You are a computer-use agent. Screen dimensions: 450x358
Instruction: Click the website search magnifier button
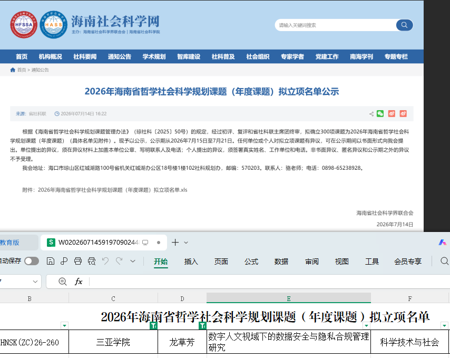pos(404,25)
